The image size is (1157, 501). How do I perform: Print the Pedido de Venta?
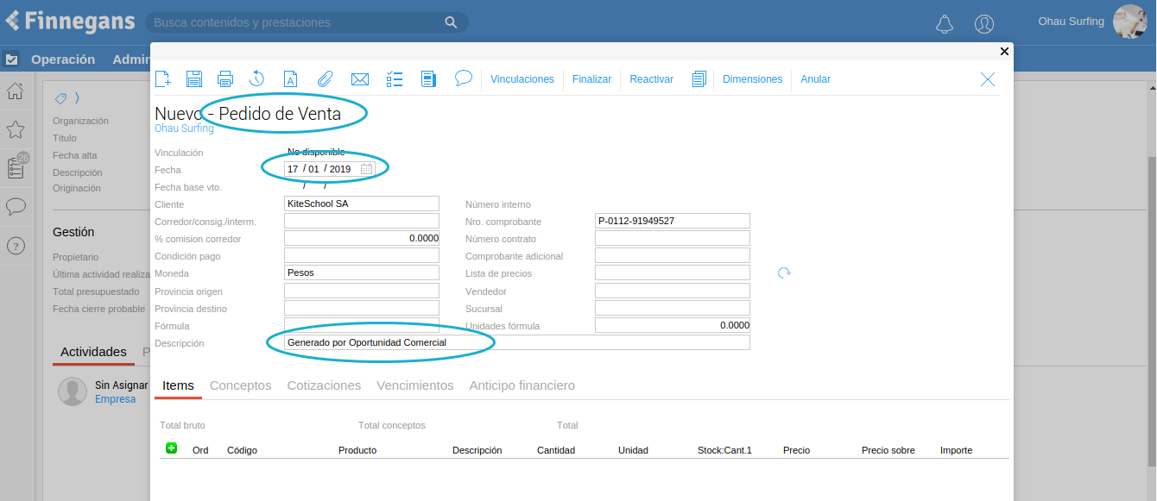225,79
